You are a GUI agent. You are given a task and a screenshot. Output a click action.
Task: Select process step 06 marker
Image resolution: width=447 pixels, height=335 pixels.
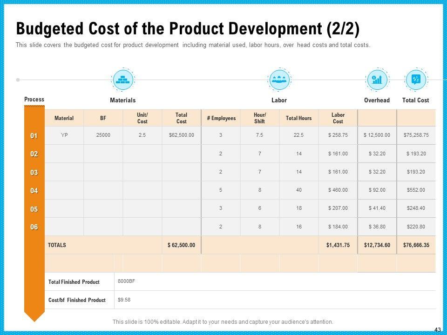[x=34, y=227]
